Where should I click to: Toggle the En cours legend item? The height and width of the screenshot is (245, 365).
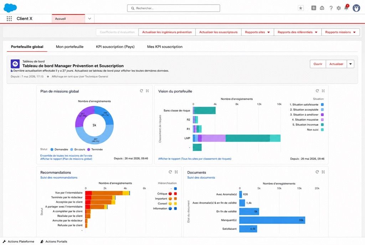coord(78,149)
